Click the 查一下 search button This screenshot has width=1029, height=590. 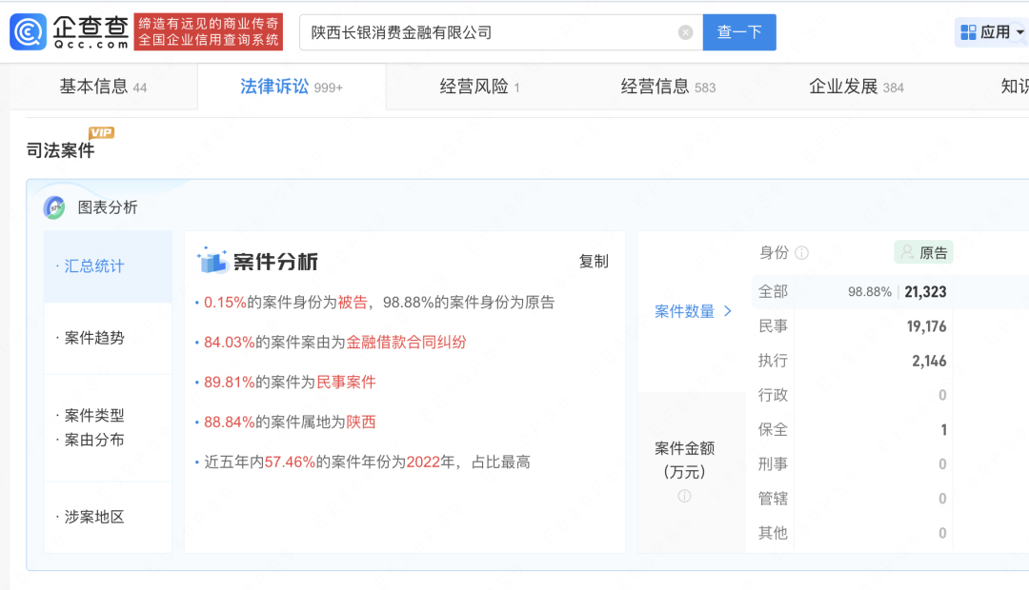click(738, 31)
